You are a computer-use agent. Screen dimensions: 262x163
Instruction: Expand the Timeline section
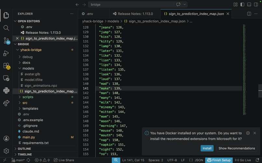(x=15, y=154)
